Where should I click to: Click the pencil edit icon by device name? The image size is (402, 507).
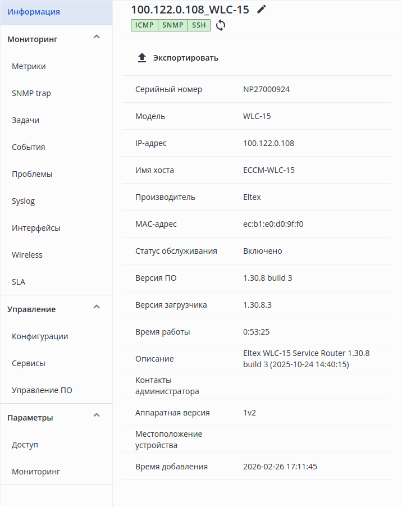click(x=262, y=10)
